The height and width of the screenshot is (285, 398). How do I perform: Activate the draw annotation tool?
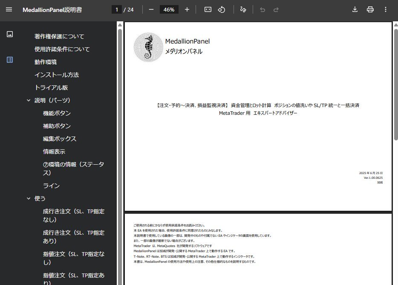click(243, 10)
